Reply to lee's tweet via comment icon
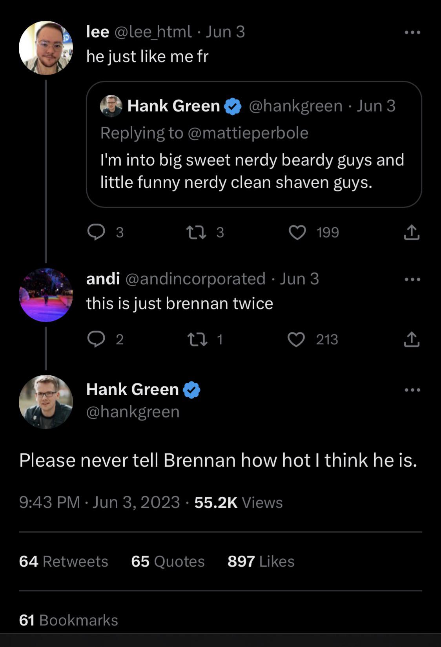Viewport: 441px width, 647px height. click(x=96, y=232)
